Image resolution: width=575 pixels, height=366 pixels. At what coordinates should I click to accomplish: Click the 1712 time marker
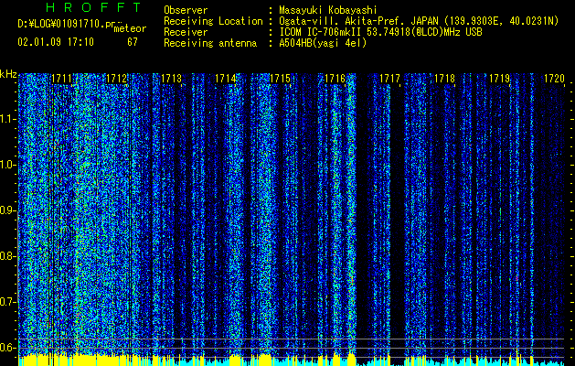tap(117, 79)
